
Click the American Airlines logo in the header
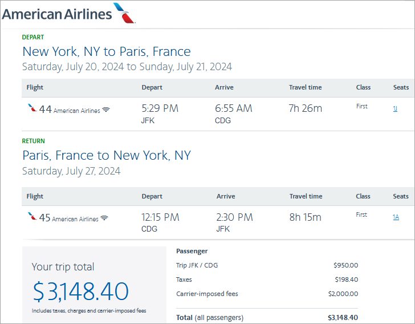coord(68,13)
